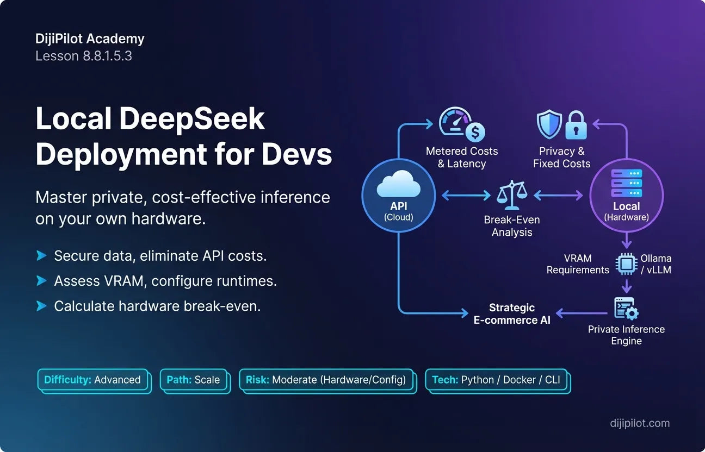Screen dimensions: 705x452
Task: Click the Assess VRAM, configure runtimes text
Action: coord(166,281)
